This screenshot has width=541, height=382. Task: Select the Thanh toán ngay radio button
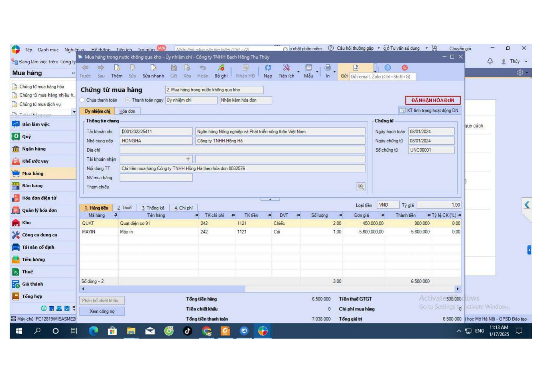pos(128,100)
